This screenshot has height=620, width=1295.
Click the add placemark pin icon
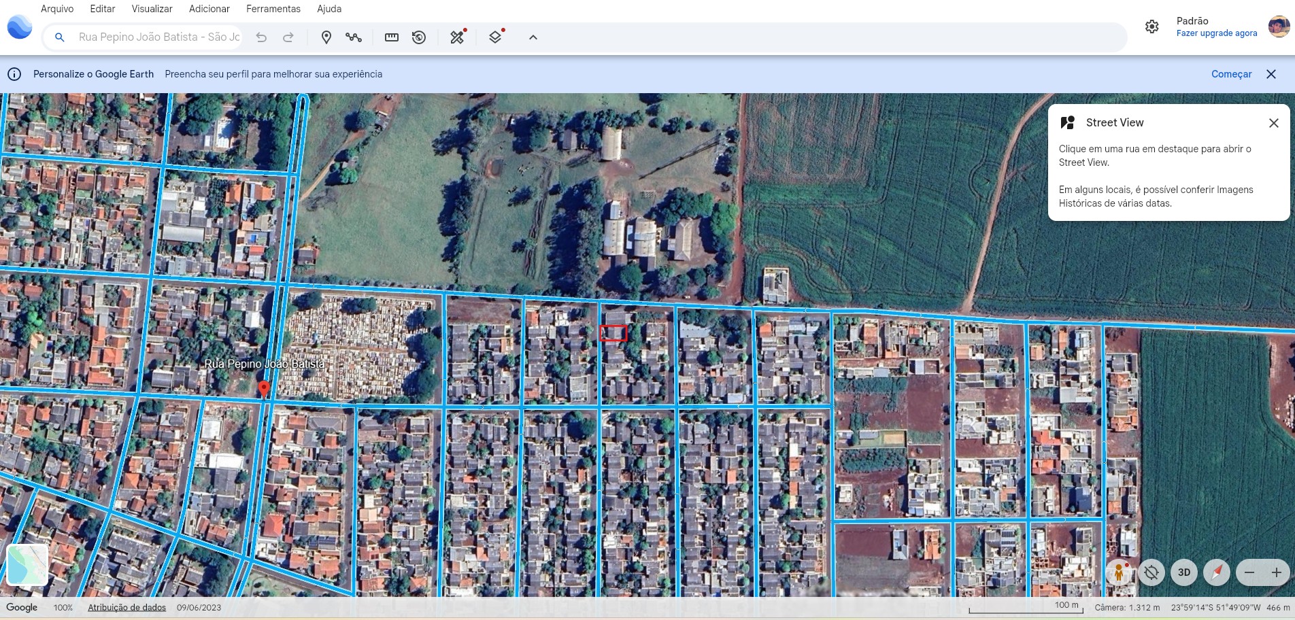point(326,37)
